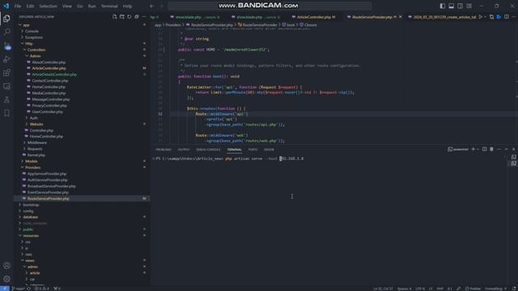Maximize the panel size with chevron
This screenshot has height=291, width=518.
tap(507, 150)
